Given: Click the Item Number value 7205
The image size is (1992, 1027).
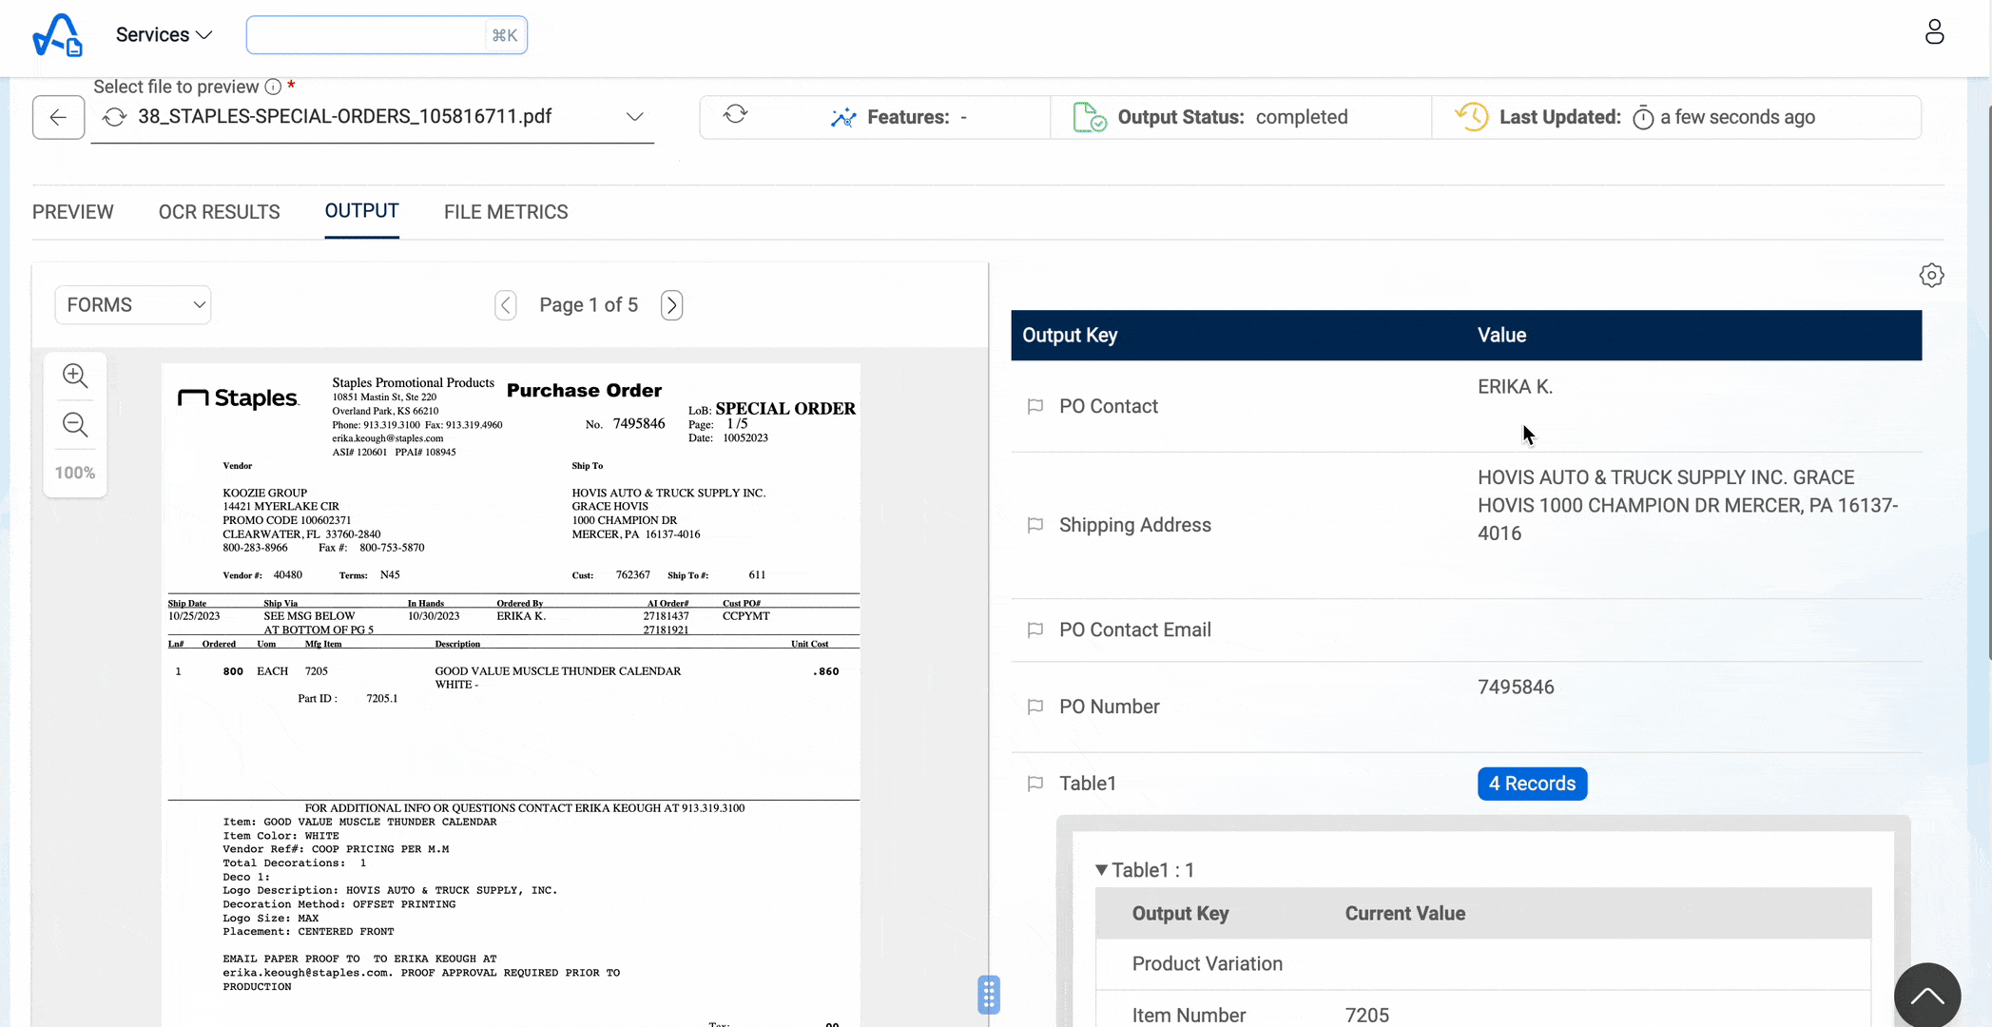Looking at the screenshot, I should (x=1366, y=1016).
